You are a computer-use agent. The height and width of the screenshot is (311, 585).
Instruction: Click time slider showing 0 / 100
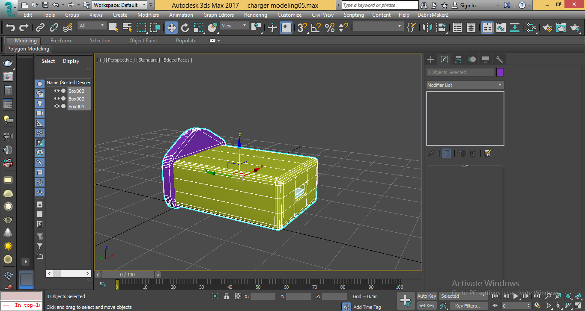point(128,275)
